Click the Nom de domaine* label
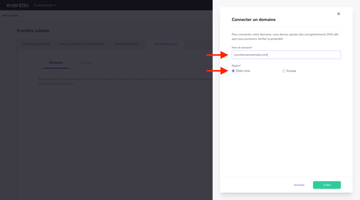 point(242,47)
